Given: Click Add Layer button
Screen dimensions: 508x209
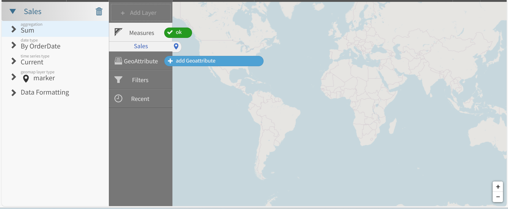Looking at the screenshot, I should 141,12.
